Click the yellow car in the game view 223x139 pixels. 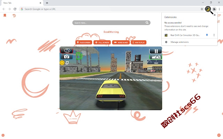[x=111, y=91]
